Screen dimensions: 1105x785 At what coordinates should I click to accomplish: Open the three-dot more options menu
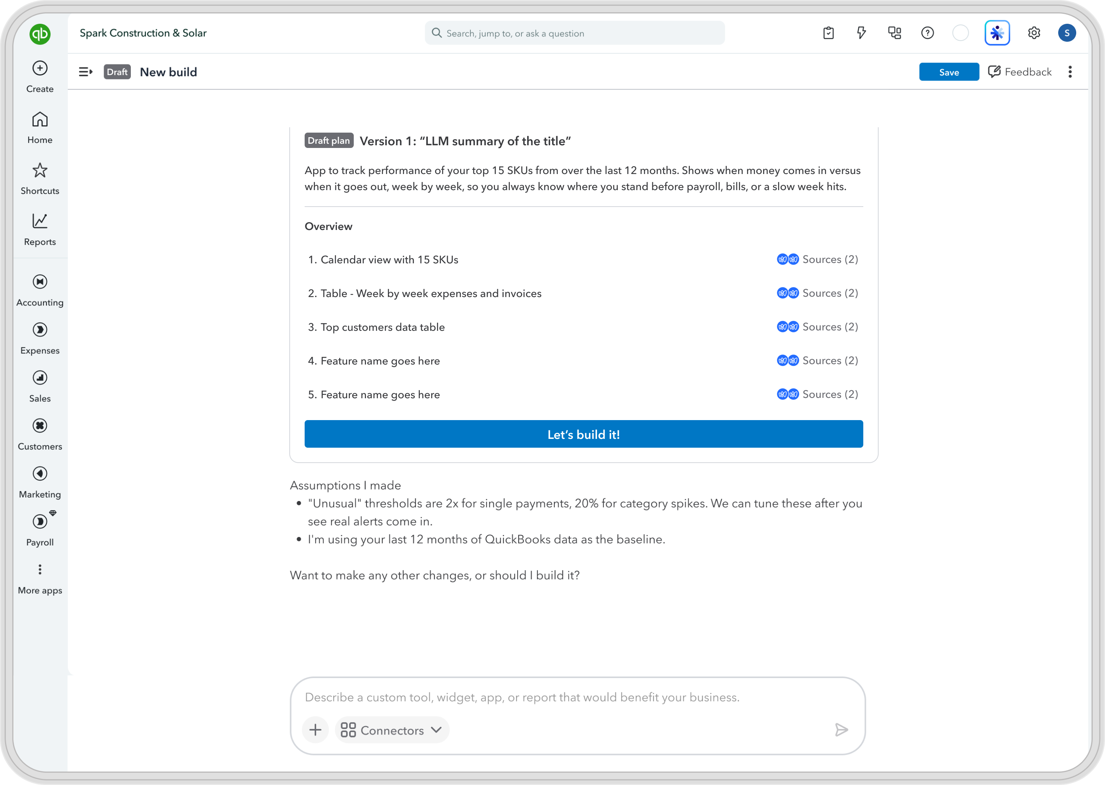(x=1070, y=72)
